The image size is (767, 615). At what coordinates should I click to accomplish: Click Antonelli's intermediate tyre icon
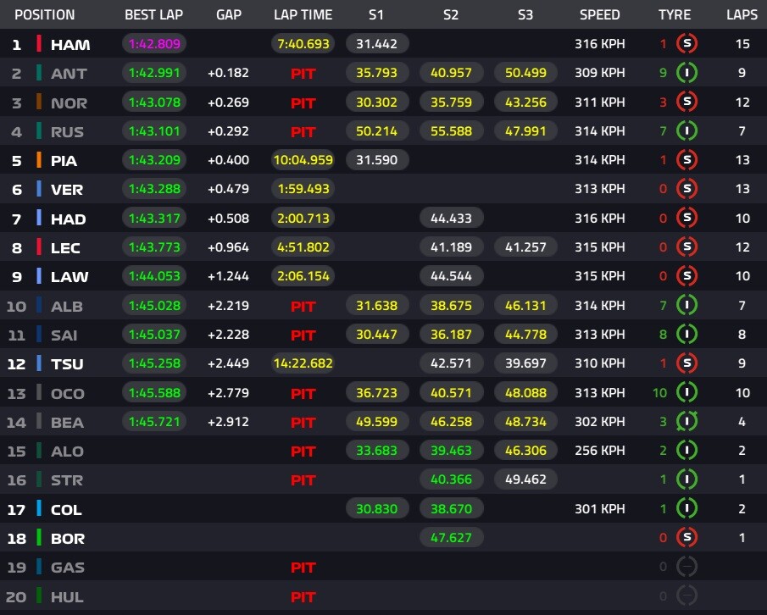coord(686,73)
